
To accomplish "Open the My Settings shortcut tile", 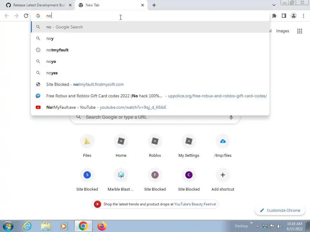I will click(x=189, y=147).
